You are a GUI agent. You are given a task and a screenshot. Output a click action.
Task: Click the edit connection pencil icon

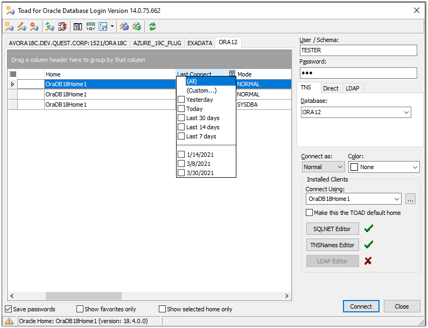[x=22, y=26]
